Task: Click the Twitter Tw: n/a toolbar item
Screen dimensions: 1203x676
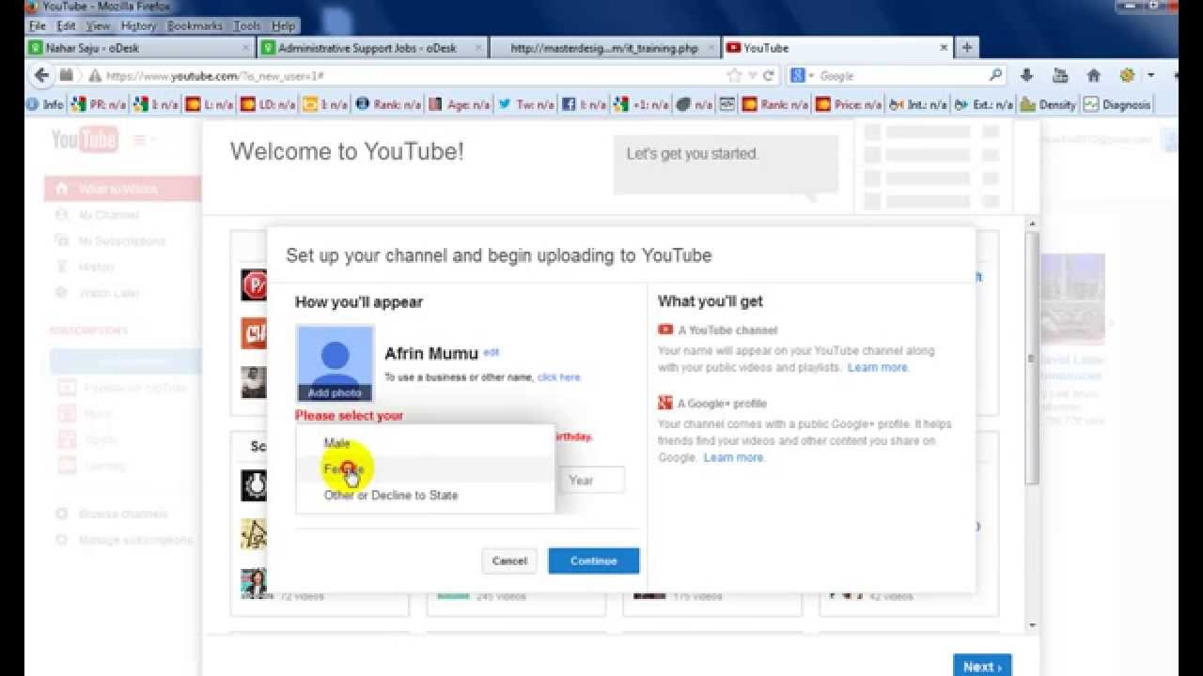Action: point(525,105)
